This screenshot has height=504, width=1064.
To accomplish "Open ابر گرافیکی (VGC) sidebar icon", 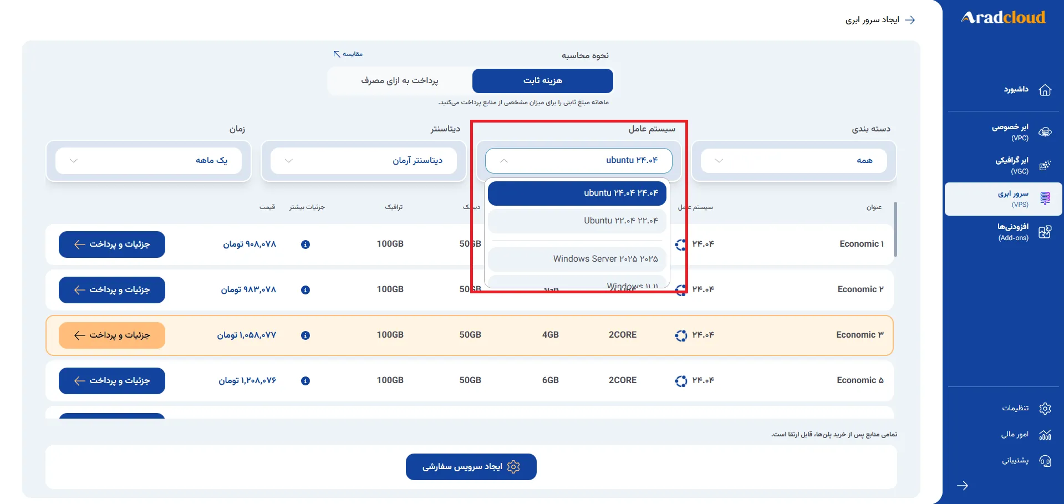I will pyautogui.click(x=1045, y=165).
